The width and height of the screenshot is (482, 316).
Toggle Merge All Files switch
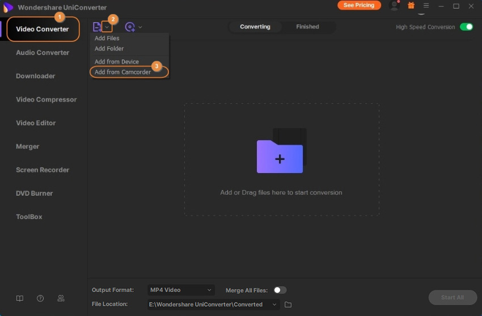[x=280, y=290]
